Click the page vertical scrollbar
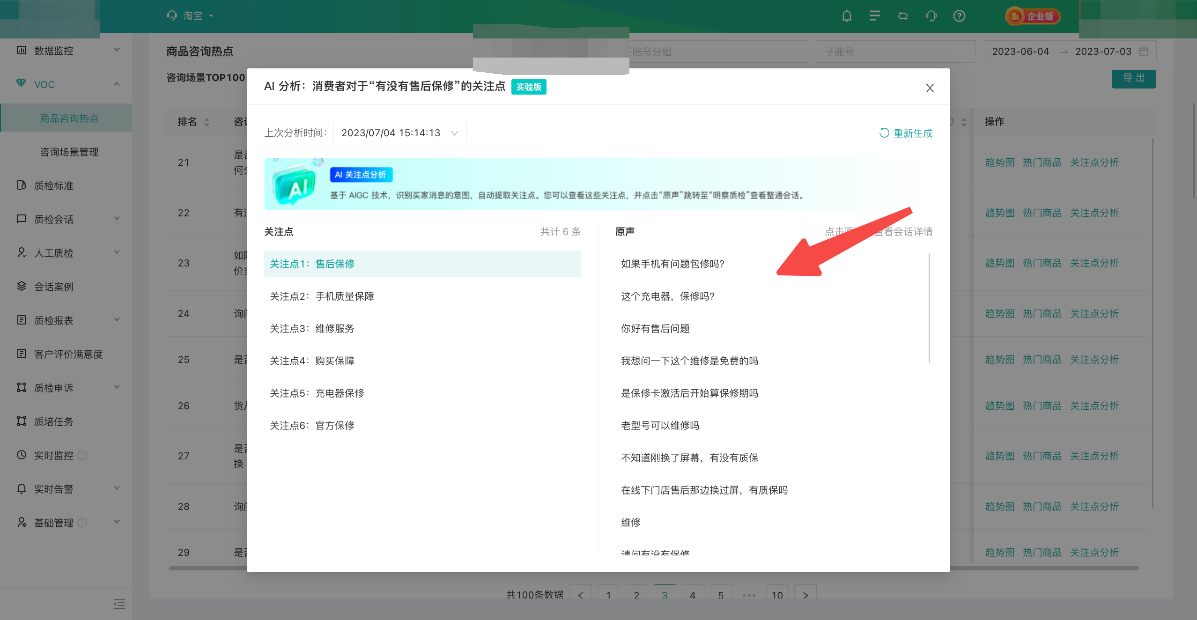This screenshot has width=1197, height=620. 1194,151
